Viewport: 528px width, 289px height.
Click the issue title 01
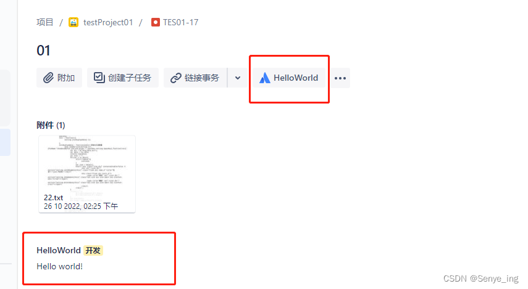43,51
